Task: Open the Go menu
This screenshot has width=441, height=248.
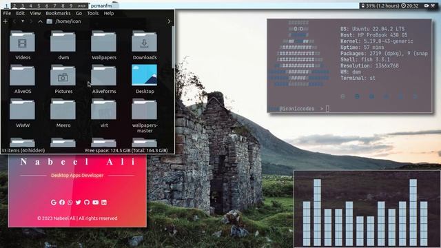Action: coord(79,13)
